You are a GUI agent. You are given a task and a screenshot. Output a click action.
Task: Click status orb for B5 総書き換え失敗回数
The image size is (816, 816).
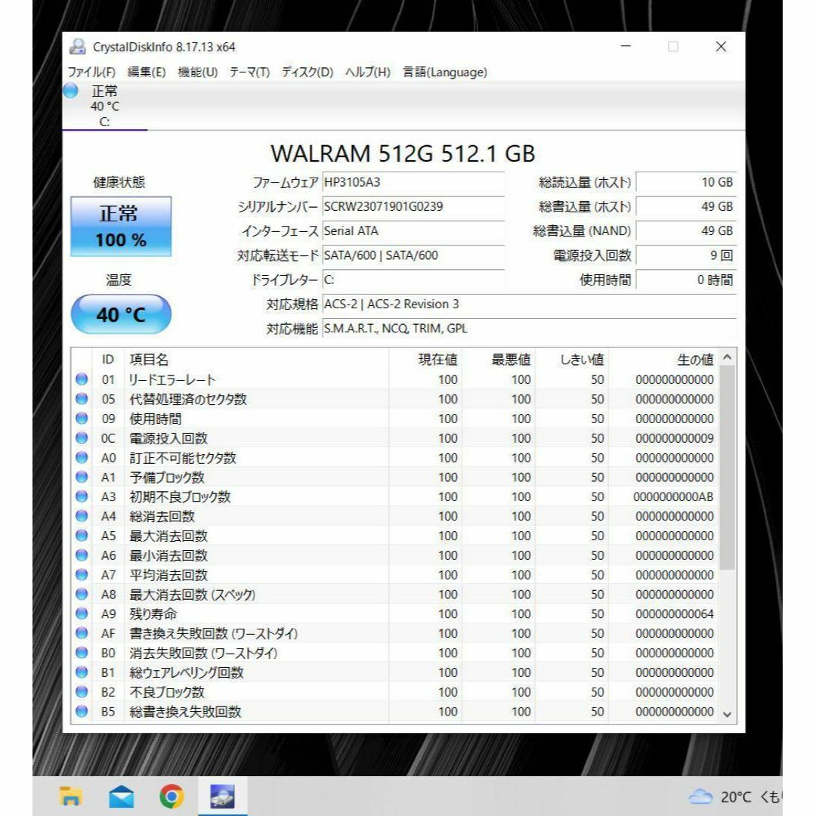82,711
